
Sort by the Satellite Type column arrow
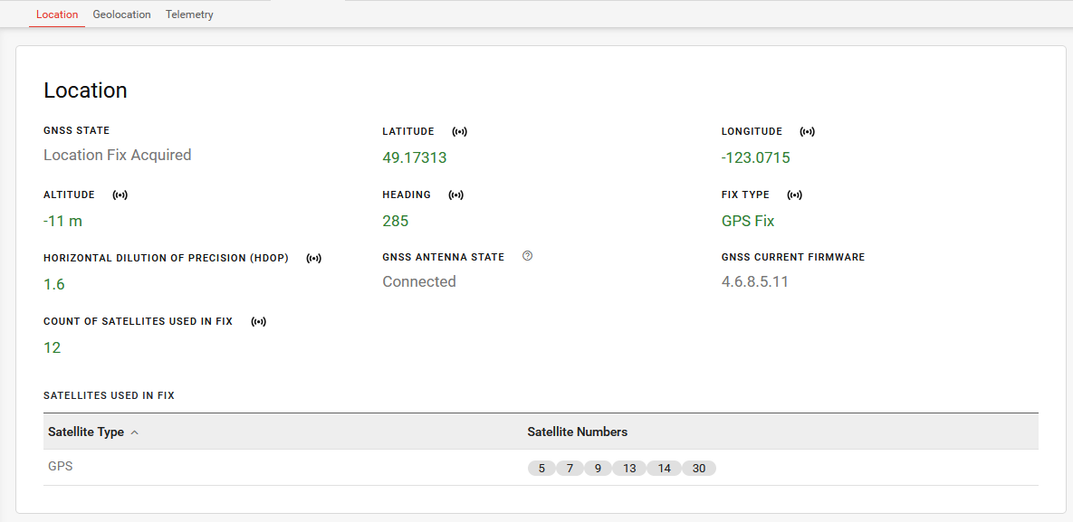135,432
